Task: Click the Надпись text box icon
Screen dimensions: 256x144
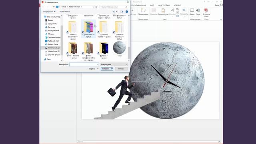Action: [x=154, y=12]
